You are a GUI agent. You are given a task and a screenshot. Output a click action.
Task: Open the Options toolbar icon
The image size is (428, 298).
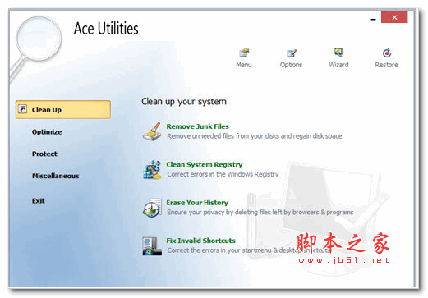[x=292, y=53]
